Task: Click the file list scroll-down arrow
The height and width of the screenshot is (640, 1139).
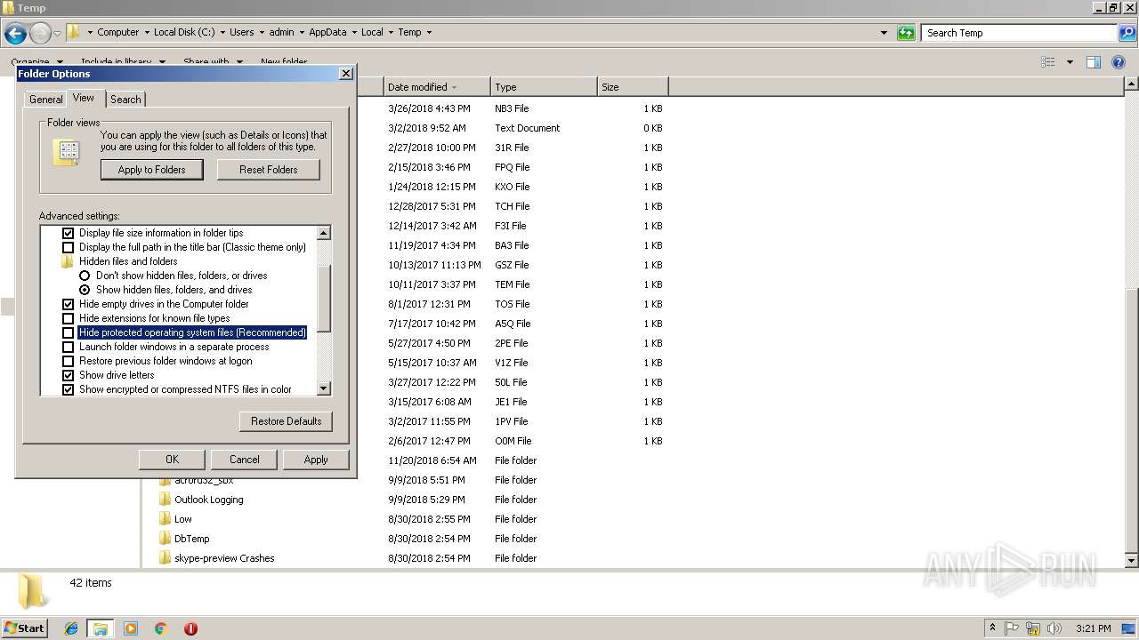Action: click(1131, 561)
